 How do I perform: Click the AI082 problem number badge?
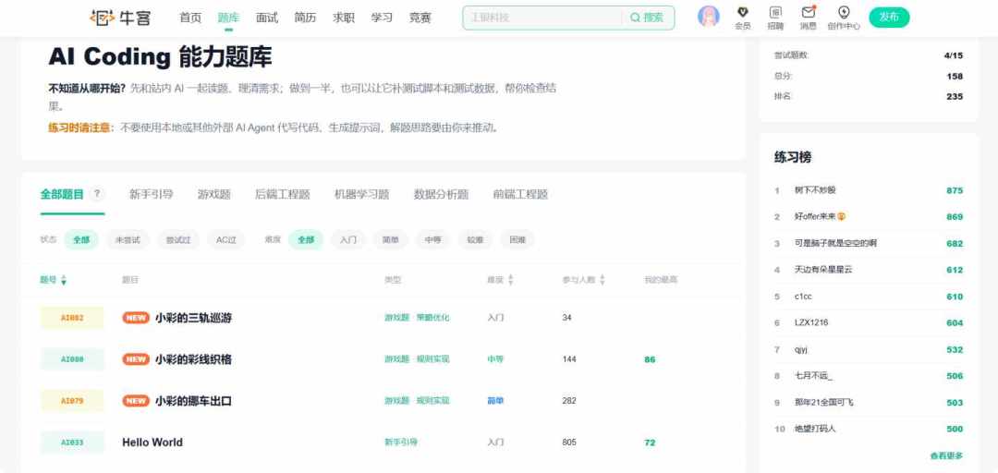tap(72, 318)
